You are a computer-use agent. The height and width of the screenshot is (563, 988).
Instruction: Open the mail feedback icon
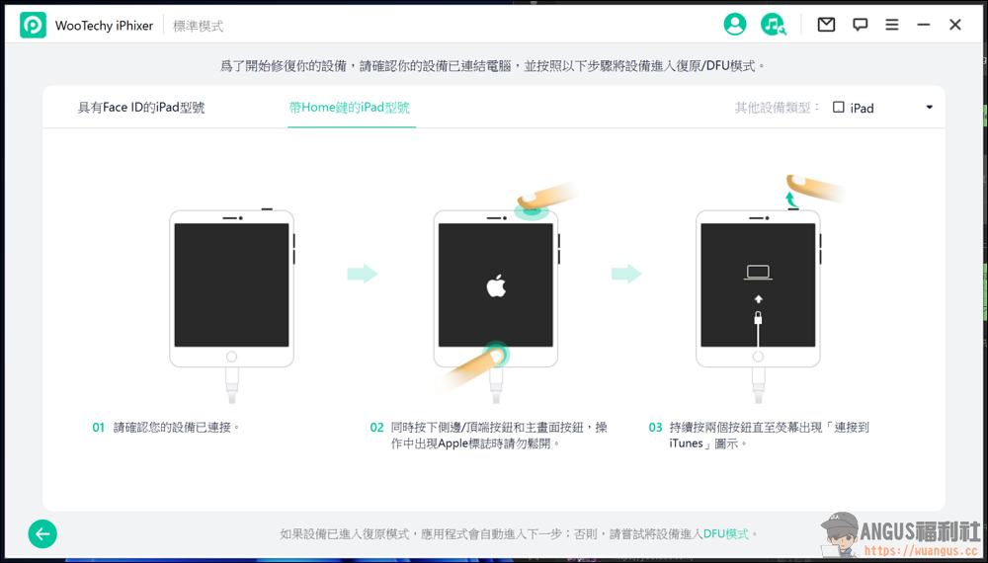click(x=826, y=25)
